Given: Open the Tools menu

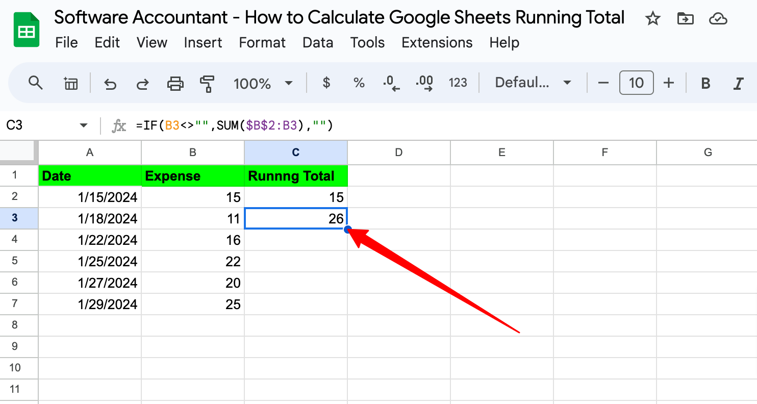Looking at the screenshot, I should [367, 42].
